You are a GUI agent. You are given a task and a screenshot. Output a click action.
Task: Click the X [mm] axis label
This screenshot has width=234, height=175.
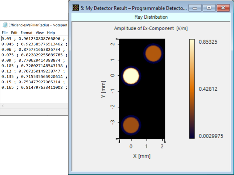(142, 156)
